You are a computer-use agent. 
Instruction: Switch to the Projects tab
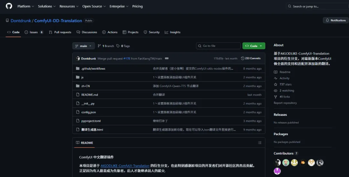point(131,32)
